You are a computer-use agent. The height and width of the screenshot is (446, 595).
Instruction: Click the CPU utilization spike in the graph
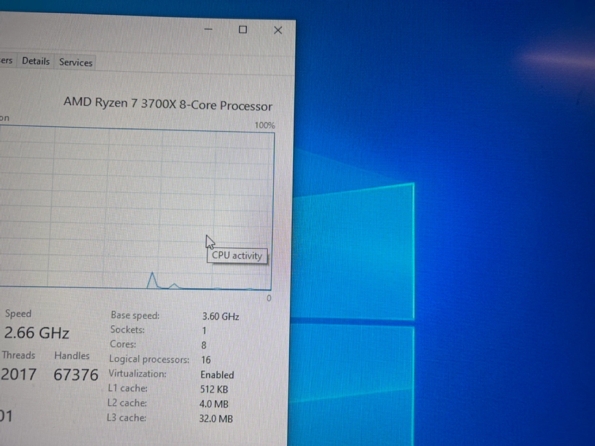pyautogui.click(x=152, y=280)
